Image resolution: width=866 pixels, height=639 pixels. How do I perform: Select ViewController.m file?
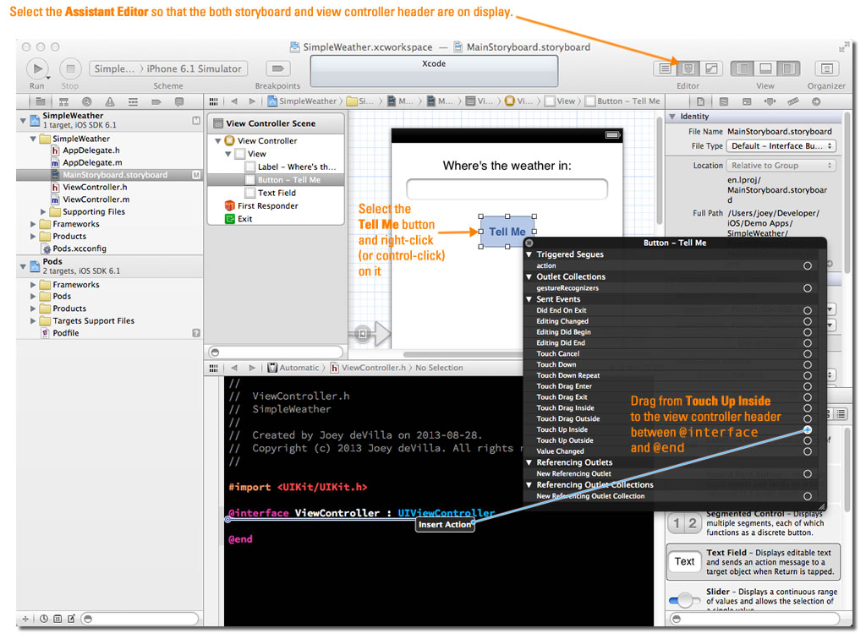coord(96,199)
